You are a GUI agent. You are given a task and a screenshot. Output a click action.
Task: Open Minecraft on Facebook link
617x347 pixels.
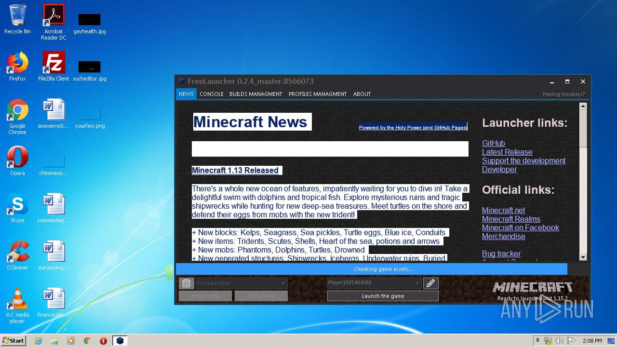point(521,227)
